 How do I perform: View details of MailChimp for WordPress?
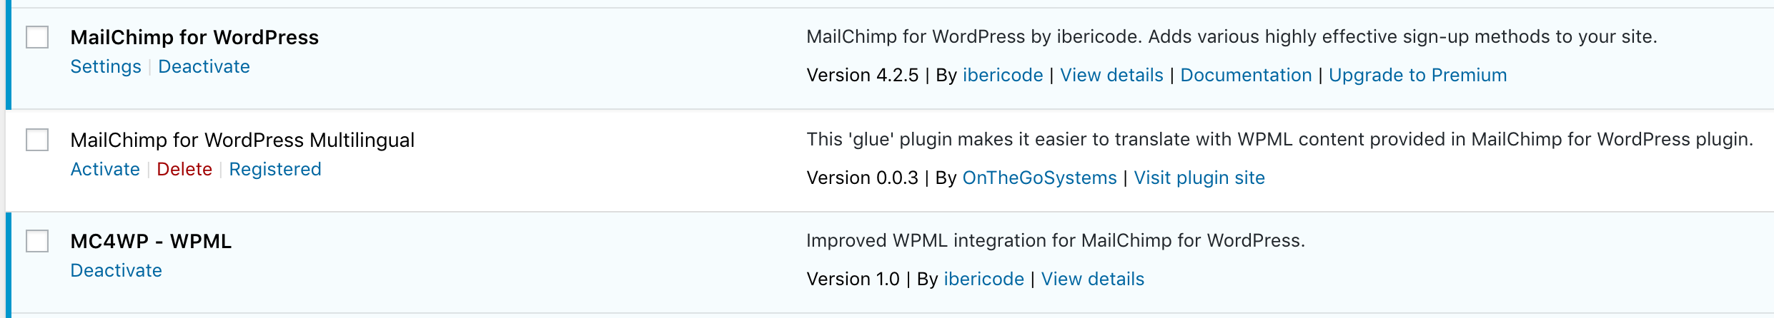(x=1111, y=75)
